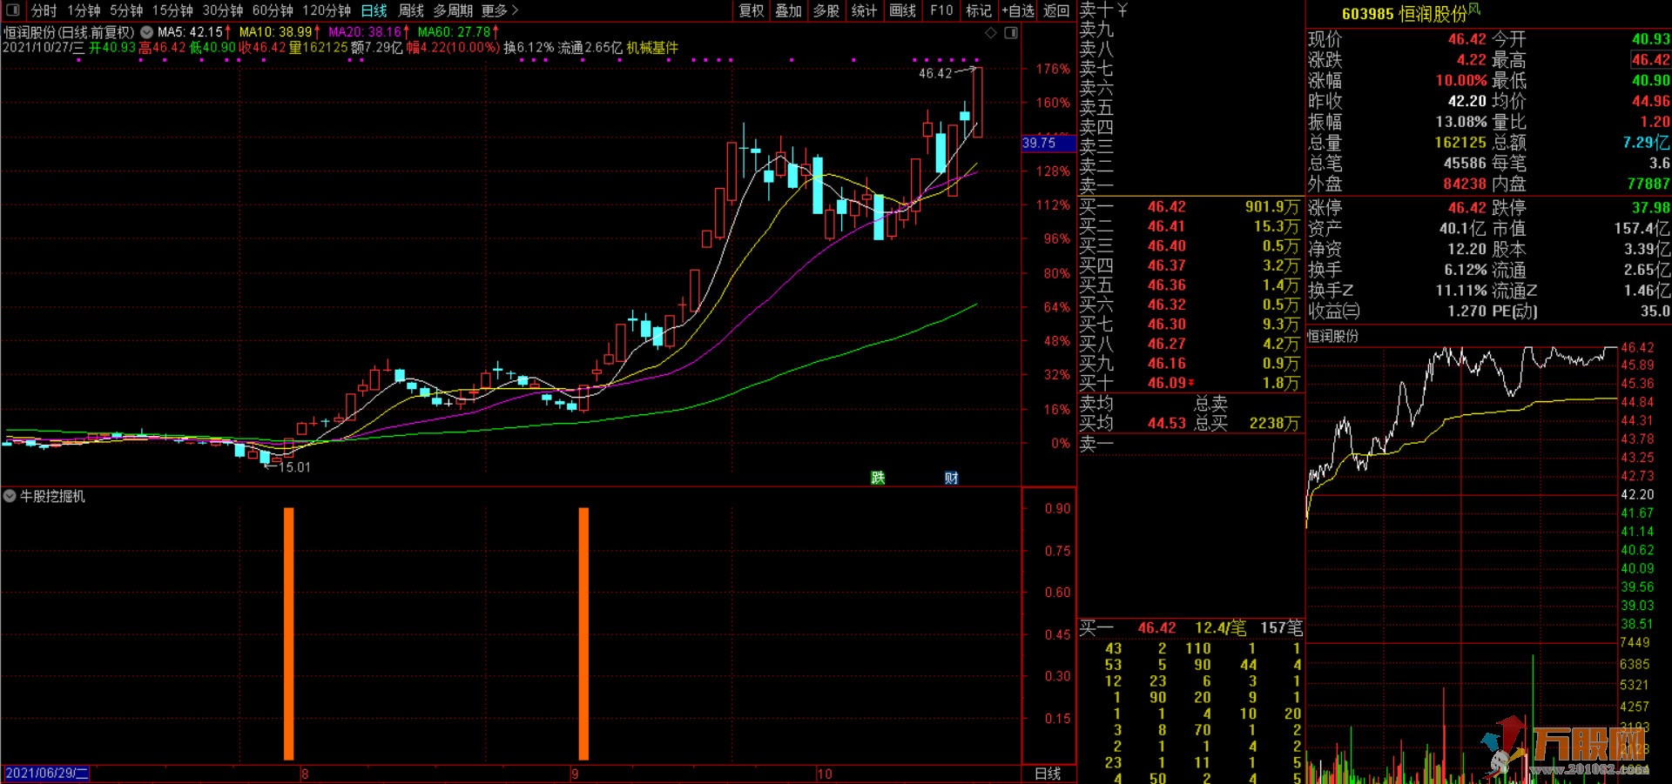Click the 15.01 low price annotation
Viewport: 1672px width, 784px height.
294,467
